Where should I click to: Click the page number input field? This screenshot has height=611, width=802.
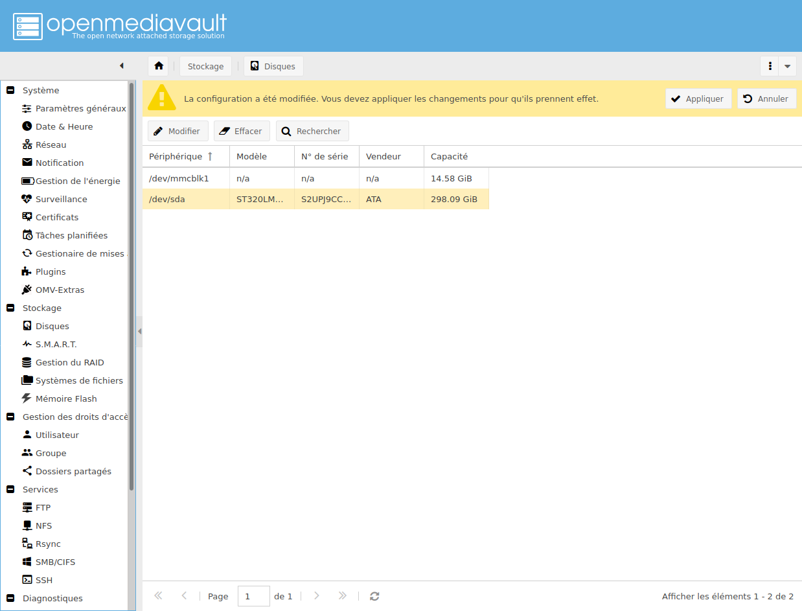253,596
